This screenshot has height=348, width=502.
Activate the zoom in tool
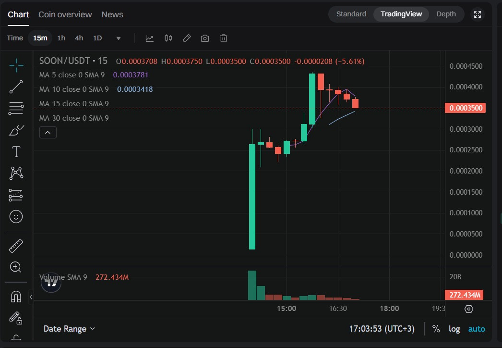[16, 267]
